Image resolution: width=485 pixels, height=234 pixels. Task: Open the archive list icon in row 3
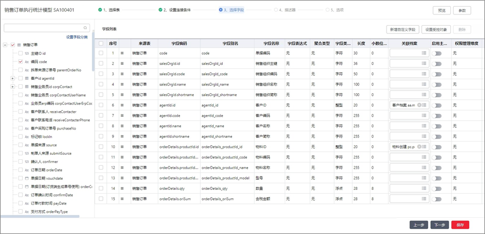[424, 74]
